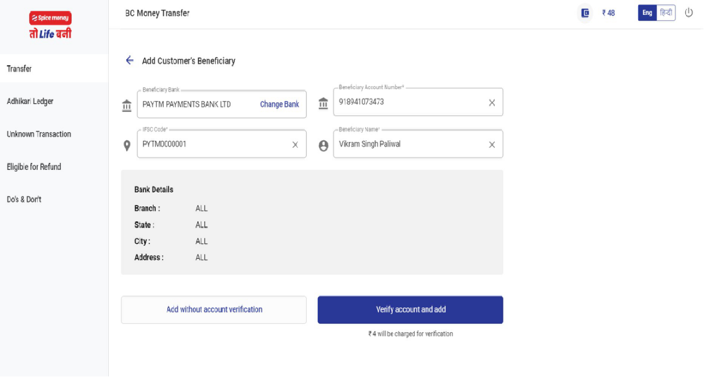Click the ₹ 4 verification charge note
This screenshot has height=377, width=704.
tap(411, 334)
